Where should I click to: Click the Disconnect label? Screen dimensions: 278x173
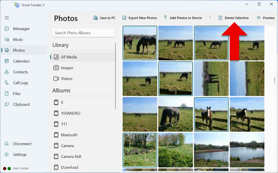tap(22, 144)
